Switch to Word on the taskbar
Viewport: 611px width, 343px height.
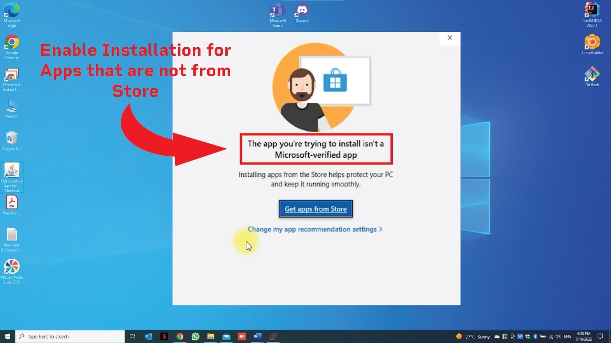coord(258,336)
